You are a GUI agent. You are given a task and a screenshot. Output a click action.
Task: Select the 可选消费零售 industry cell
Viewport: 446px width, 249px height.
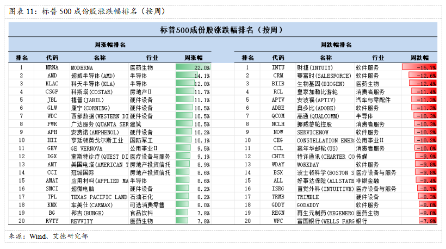point(147,205)
